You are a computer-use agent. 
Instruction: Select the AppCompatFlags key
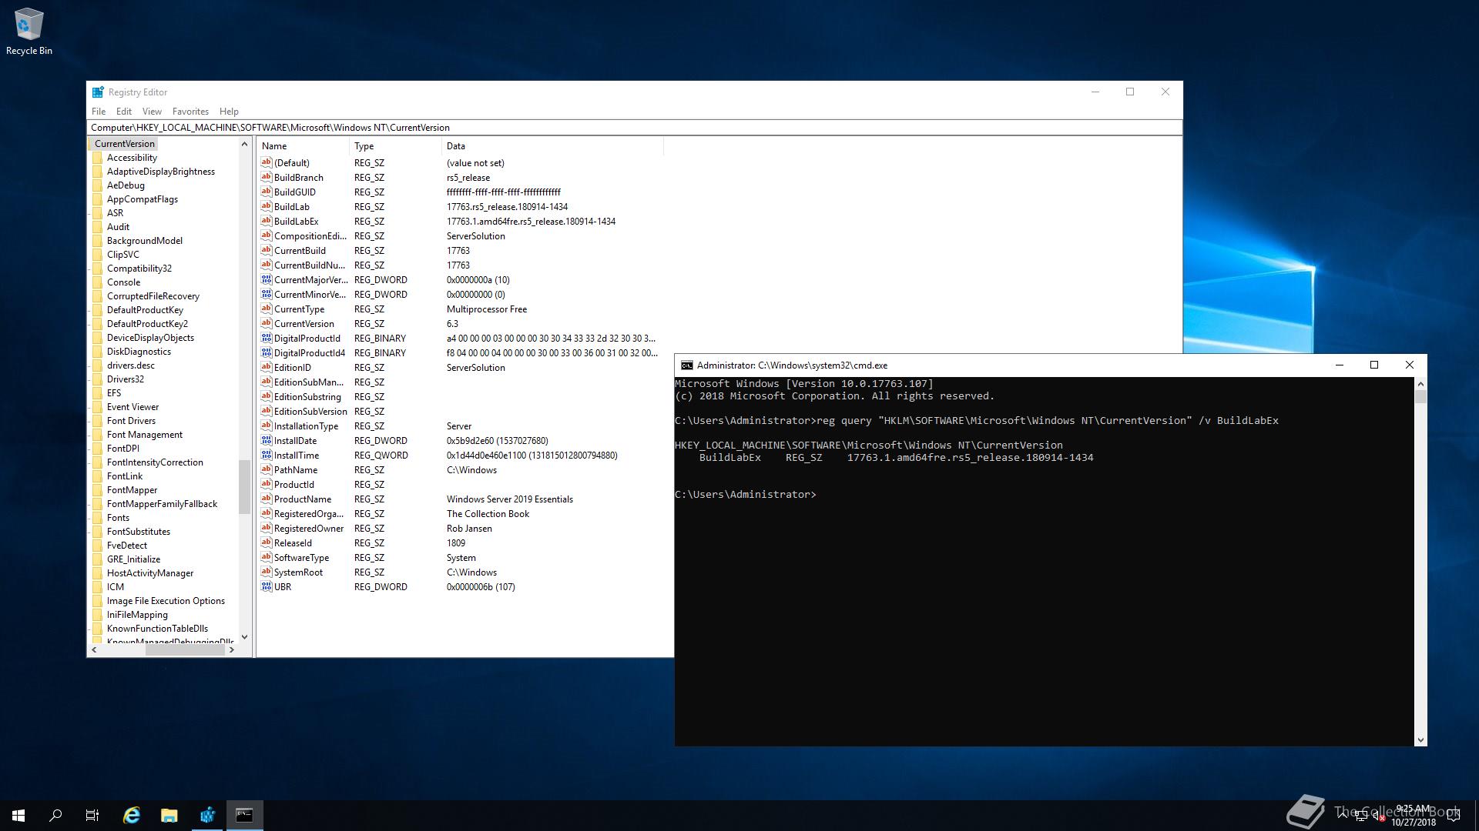(143, 199)
